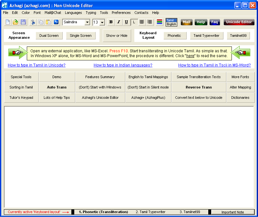Open Special Tools
This screenshot has height=217, width=258.
tap(21, 77)
